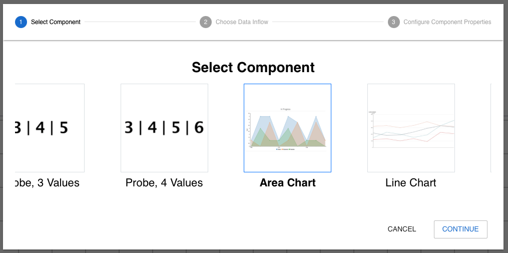The width and height of the screenshot is (508, 253).
Task: Select the Area Chart preview thumbnail
Action: coord(287,128)
